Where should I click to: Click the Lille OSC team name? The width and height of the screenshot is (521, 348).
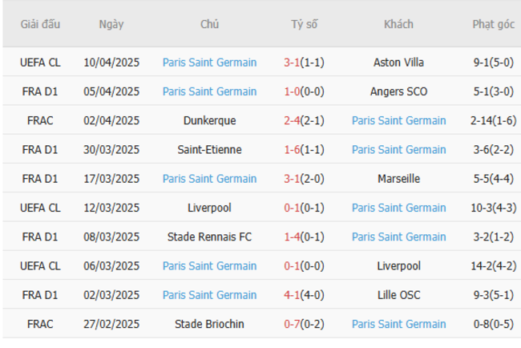point(398,295)
